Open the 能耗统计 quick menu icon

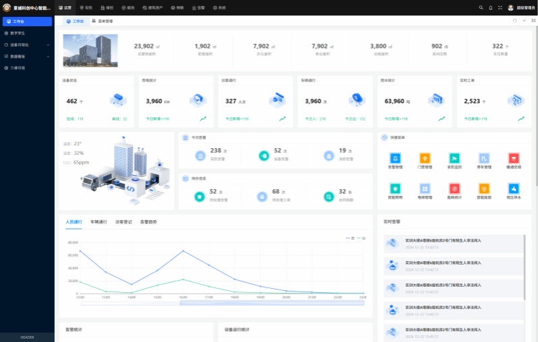[454, 189]
